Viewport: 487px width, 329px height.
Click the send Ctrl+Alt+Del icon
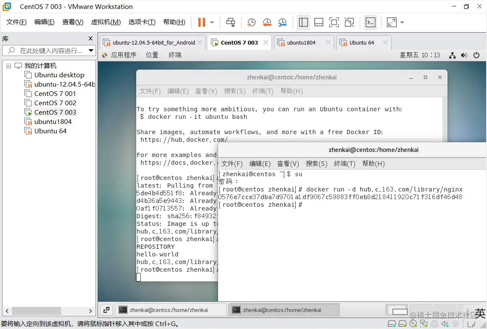(x=230, y=22)
